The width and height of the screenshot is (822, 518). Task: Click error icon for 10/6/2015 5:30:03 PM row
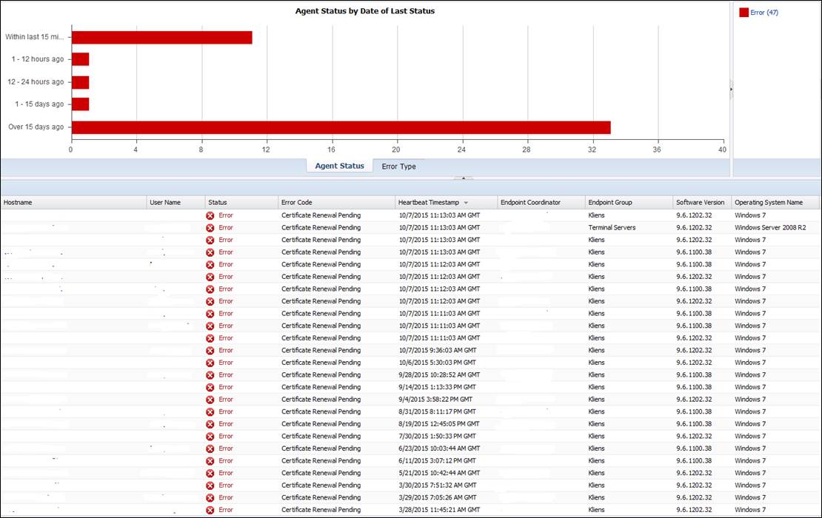(210, 363)
